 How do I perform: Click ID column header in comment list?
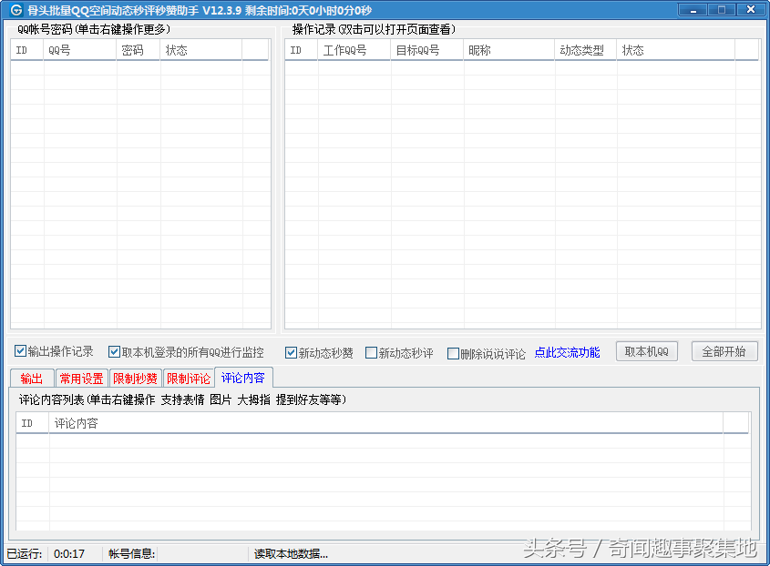pos(33,423)
